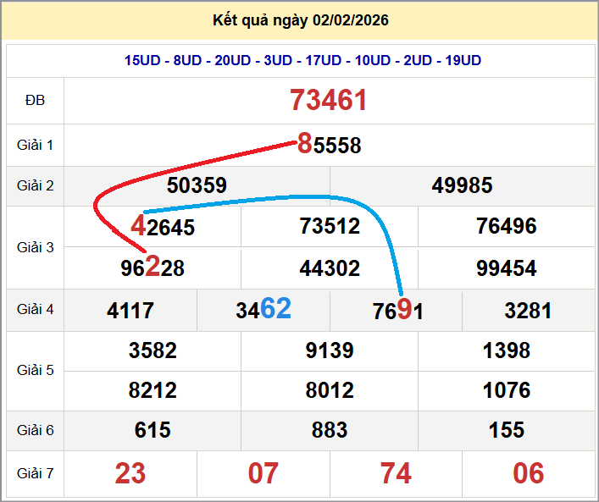Viewport: 599px width, 502px height.
Task: Click the ĐB row label
Action: click(x=35, y=101)
